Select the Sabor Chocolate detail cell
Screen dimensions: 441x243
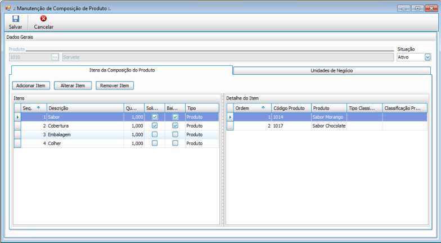tap(329, 126)
